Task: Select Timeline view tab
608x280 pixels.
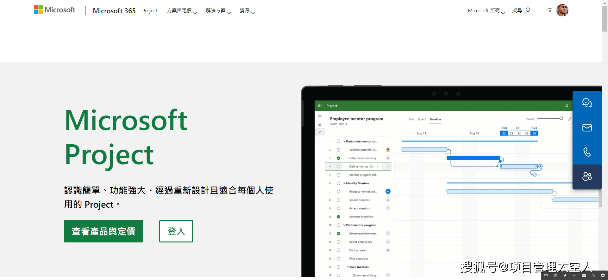Action: coord(435,119)
